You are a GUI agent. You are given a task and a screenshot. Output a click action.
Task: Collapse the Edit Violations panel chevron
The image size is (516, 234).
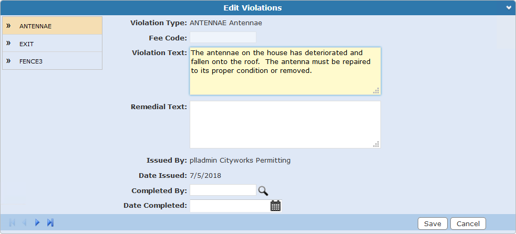[x=508, y=8]
